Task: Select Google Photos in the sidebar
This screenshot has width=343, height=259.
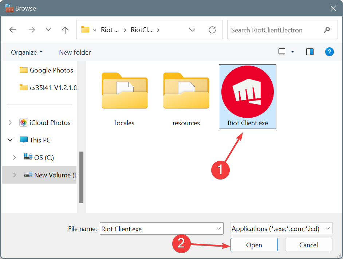Action: pyautogui.click(x=46, y=70)
